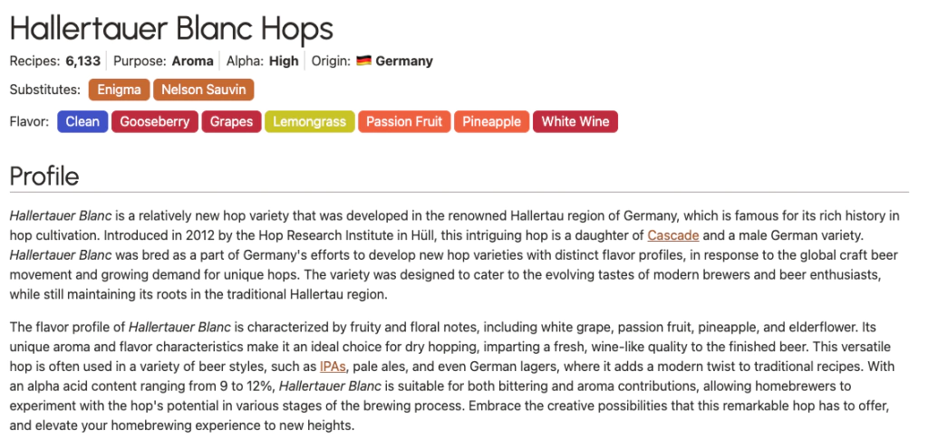The image size is (928, 448).
Task: Click the Flavor label
Action: pos(29,121)
